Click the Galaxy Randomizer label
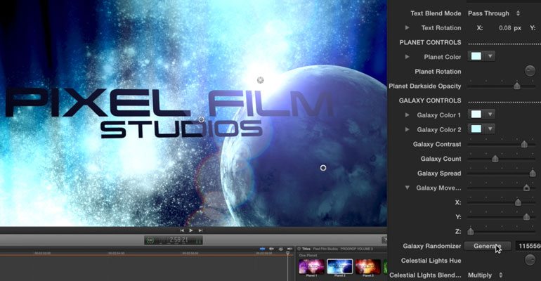 point(431,246)
